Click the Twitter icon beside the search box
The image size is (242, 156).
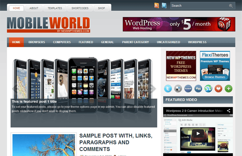pos(164,5)
